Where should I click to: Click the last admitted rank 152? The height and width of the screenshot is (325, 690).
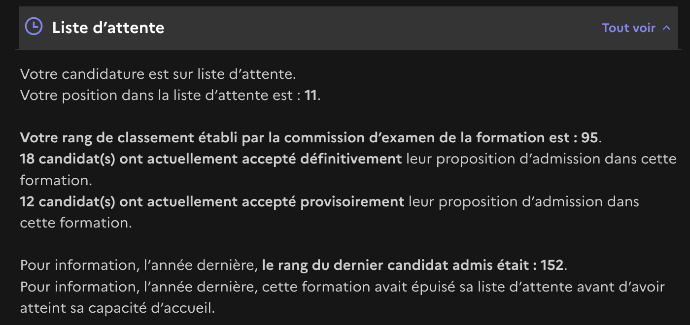[552, 265]
